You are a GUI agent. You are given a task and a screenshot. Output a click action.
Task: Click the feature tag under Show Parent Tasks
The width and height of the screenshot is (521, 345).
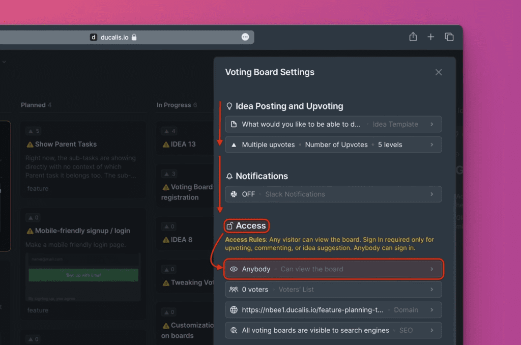point(38,188)
